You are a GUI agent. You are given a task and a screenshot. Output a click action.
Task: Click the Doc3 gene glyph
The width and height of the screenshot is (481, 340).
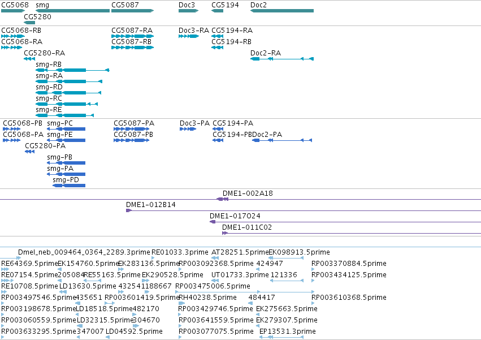click(188, 11)
